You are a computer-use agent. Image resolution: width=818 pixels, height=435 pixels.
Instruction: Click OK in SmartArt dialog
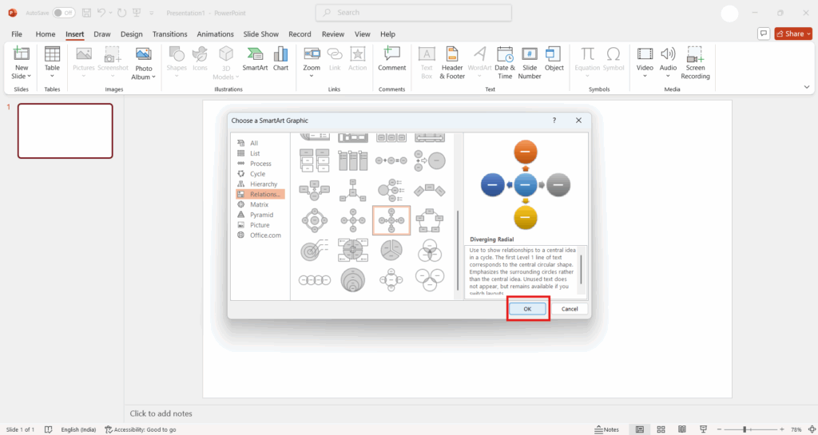coord(527,309)
